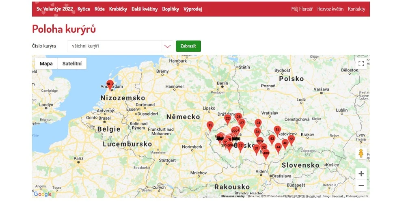The width and height of the screenshot is (406, 203).
Task: Open Sv. Valentýn 2022 menu
Action: [54, 9]
